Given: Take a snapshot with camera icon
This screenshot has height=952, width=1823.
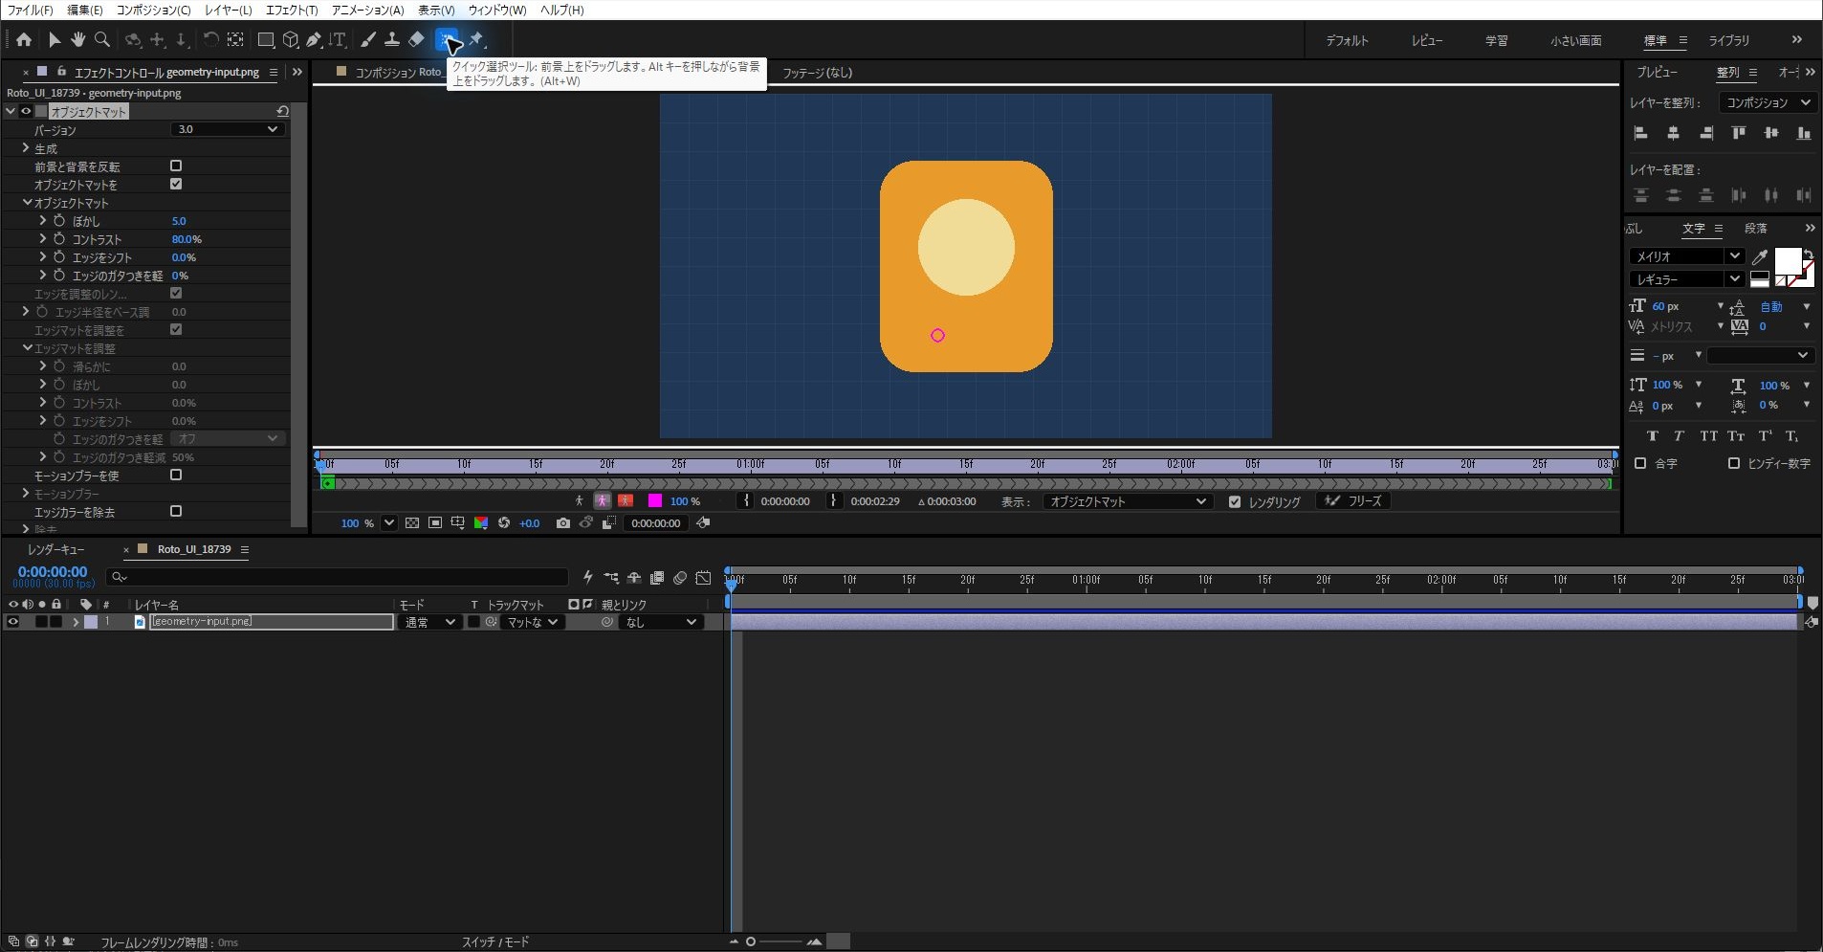Looking at the screenshot, I should coord(563,523).
